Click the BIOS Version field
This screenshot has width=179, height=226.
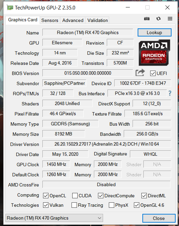pos(87,73)
